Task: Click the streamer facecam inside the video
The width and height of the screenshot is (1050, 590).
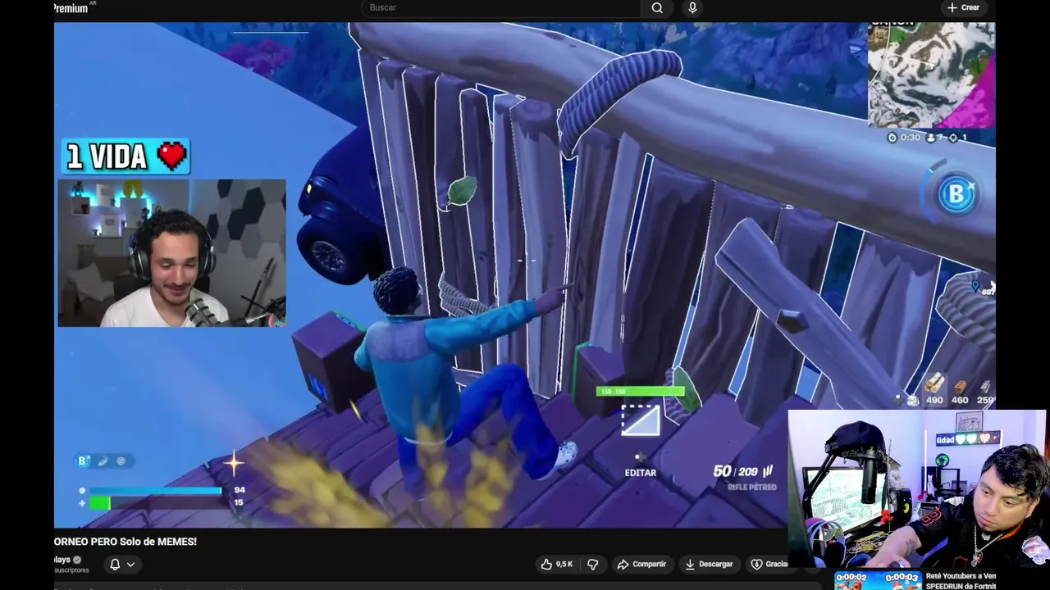Action: (x=171, y=253)
